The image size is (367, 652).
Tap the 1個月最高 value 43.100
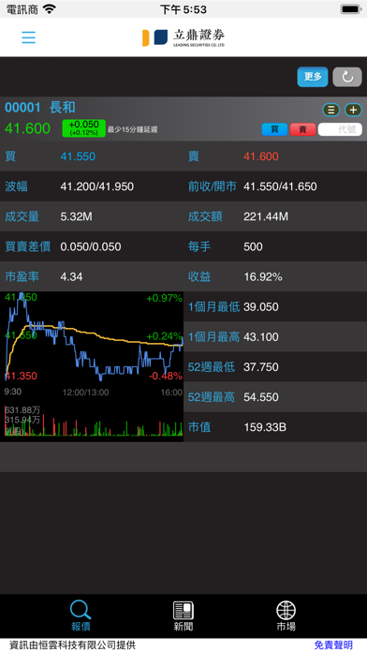(x=261, y=337)
